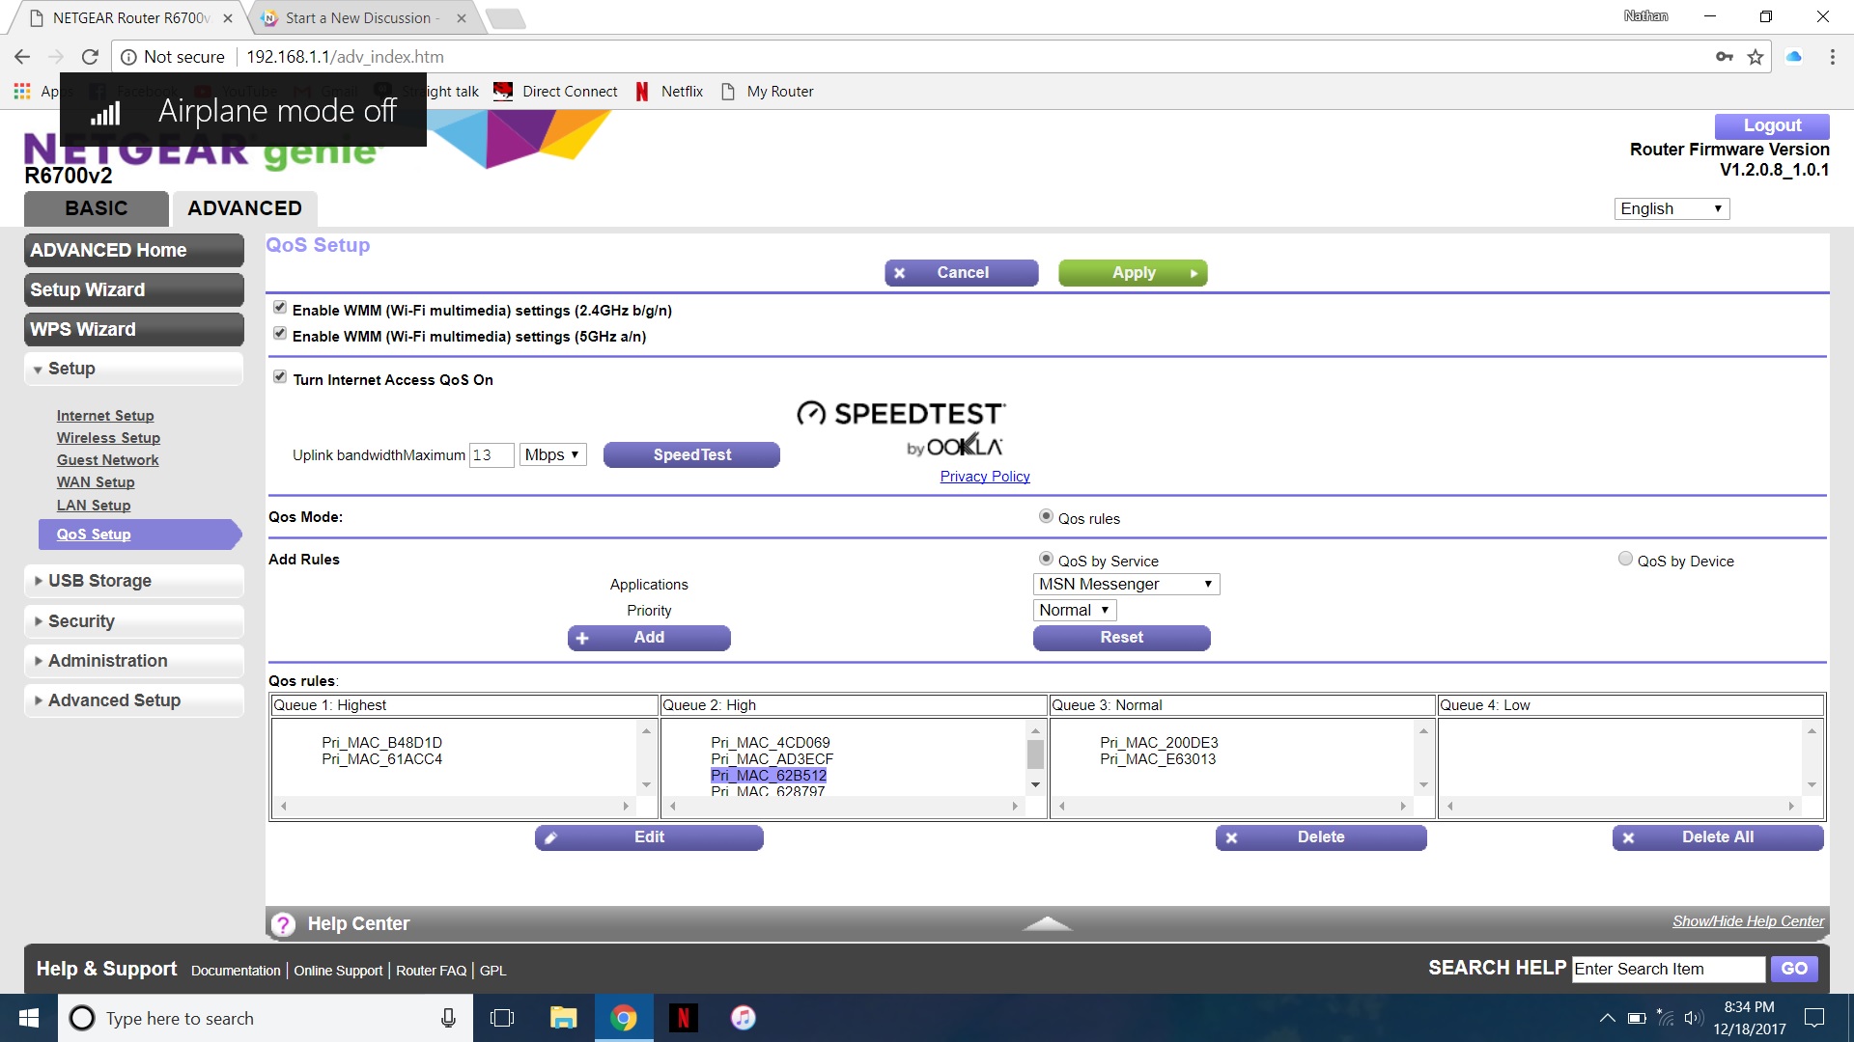Click the Help Center question mark icon
This screenshot has height=1042, width=1854.
click(283, 924)
